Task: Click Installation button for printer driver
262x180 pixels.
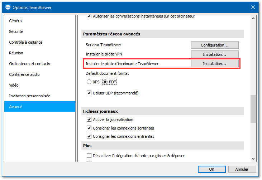Action: point(215,64)
